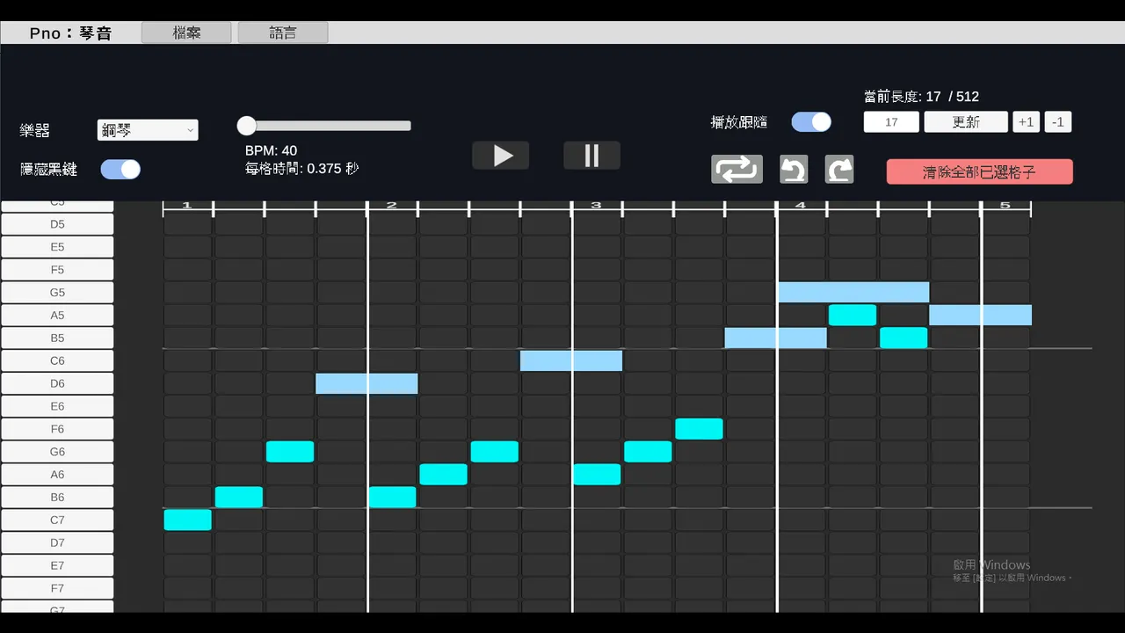Click the "每格時間: 0.375 秒" text
Viewport: 1125px width, 633px height.
point(301,169)
